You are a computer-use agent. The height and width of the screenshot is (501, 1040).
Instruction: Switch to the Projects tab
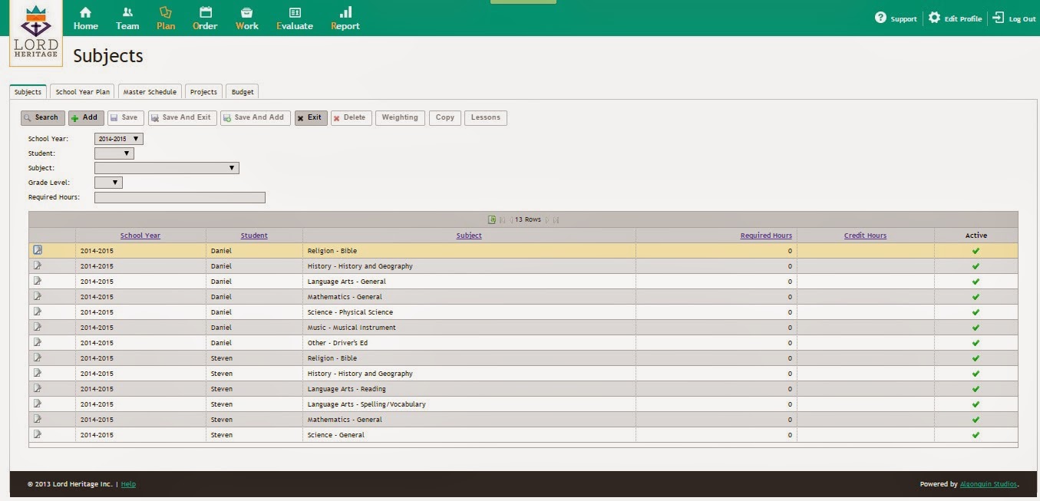tap(203, 91)
